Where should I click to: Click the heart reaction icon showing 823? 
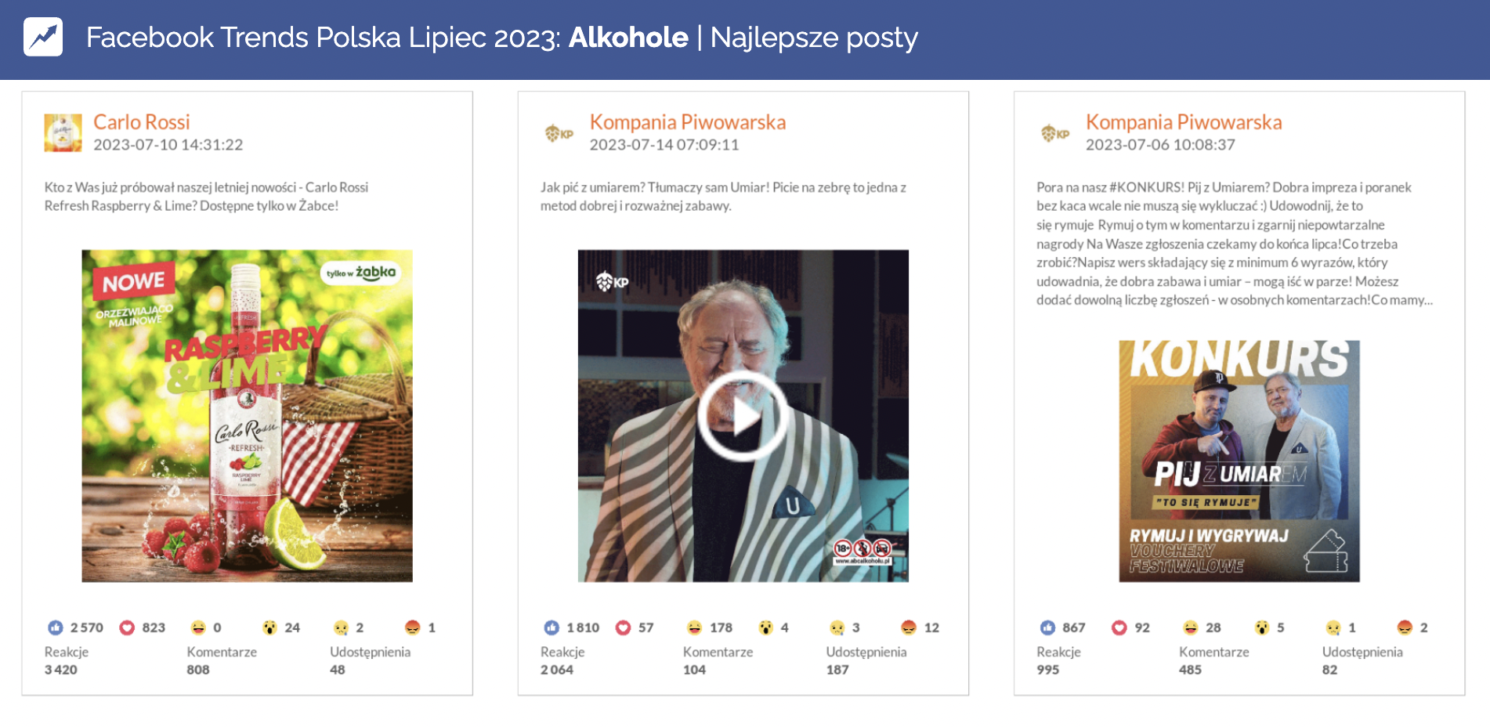coord(127,628)
